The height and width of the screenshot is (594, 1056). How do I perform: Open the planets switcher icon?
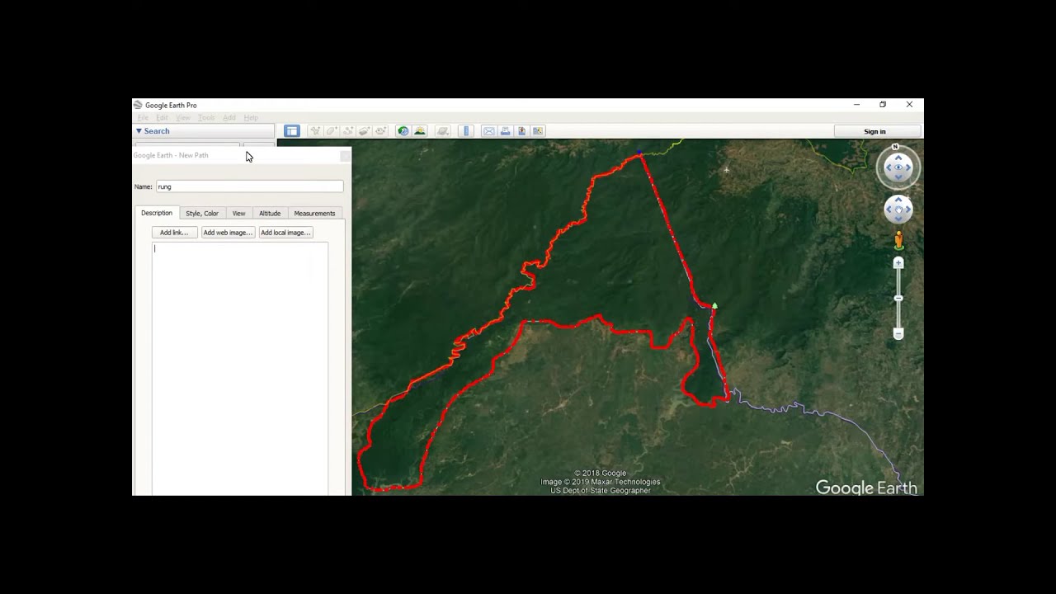point(442,130)
